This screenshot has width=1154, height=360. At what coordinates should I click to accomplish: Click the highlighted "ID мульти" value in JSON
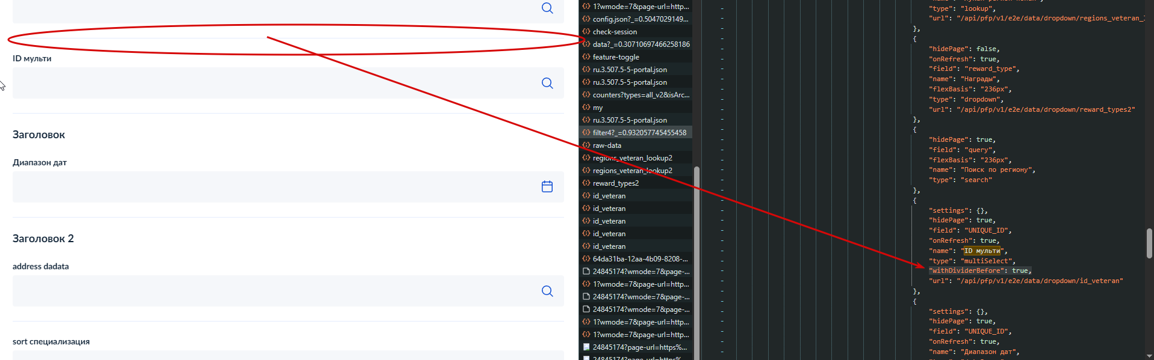pyautogui.click(x=982, y=251)
